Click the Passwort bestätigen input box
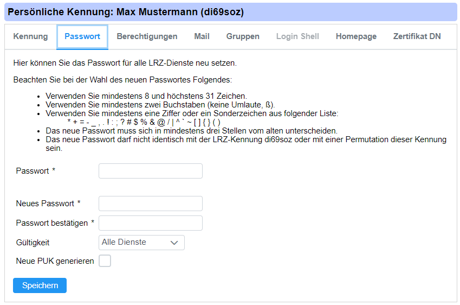 coord(150,223)
